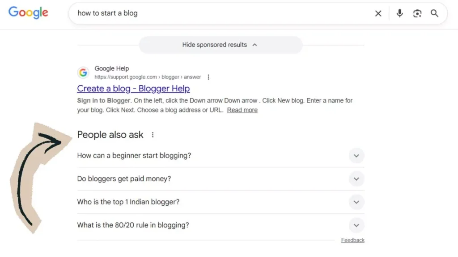Image resolution: width=458 pixels, height=257 pixels.
Task: Click the "Hide sponsored results" button
Action: (214, 45)
